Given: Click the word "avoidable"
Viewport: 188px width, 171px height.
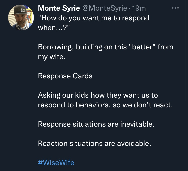Looking at the screenshot, I should pyautogui.click(x=133, y=143).
